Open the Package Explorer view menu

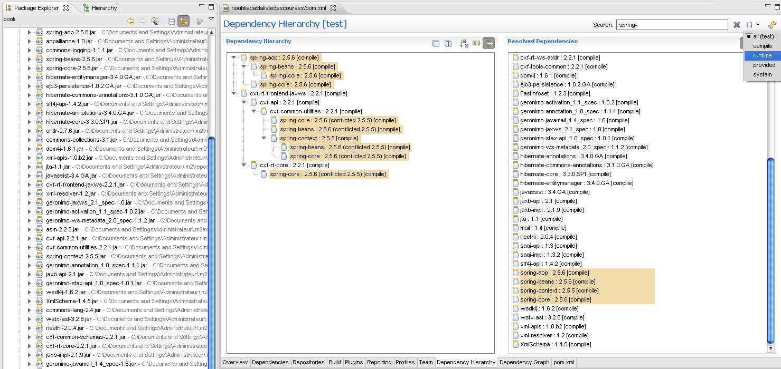211,20
